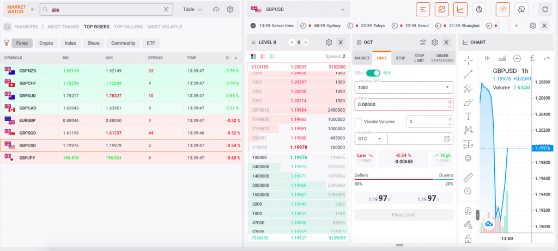Open the Volume GBP dropdown
This screenshot has height=251, width=558.
[447, 88]
